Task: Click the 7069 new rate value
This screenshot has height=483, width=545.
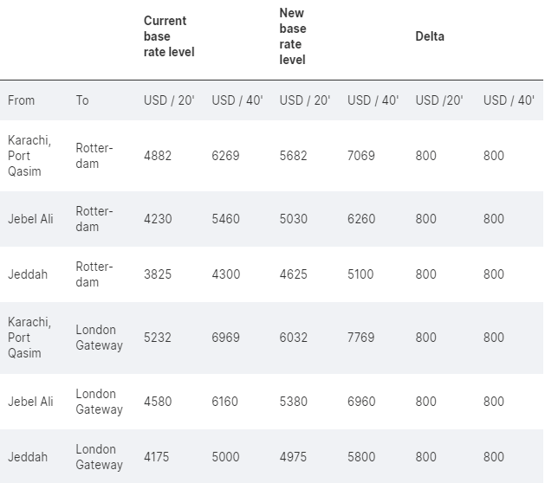Action: (x=361, y=156)
